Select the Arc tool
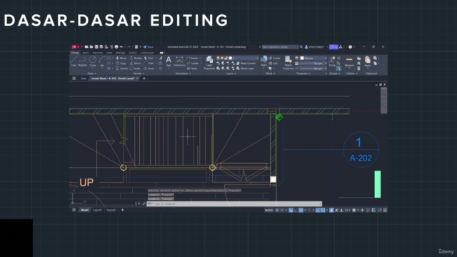 point(101,61)
